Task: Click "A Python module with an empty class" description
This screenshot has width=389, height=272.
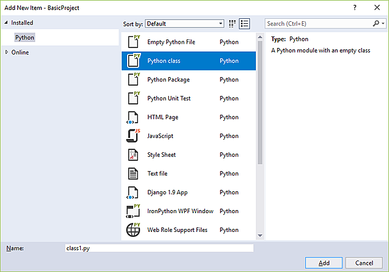Action: click(x=320, y=50)
